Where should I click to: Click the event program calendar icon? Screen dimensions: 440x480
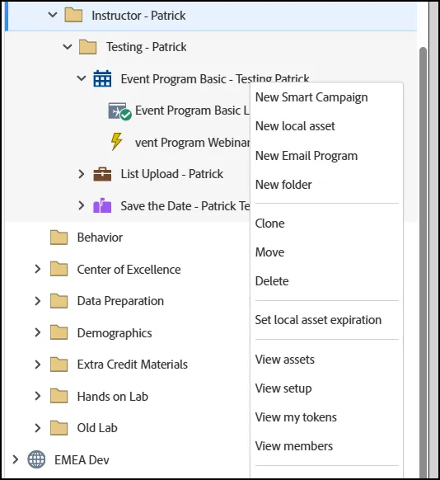[102, 79]
